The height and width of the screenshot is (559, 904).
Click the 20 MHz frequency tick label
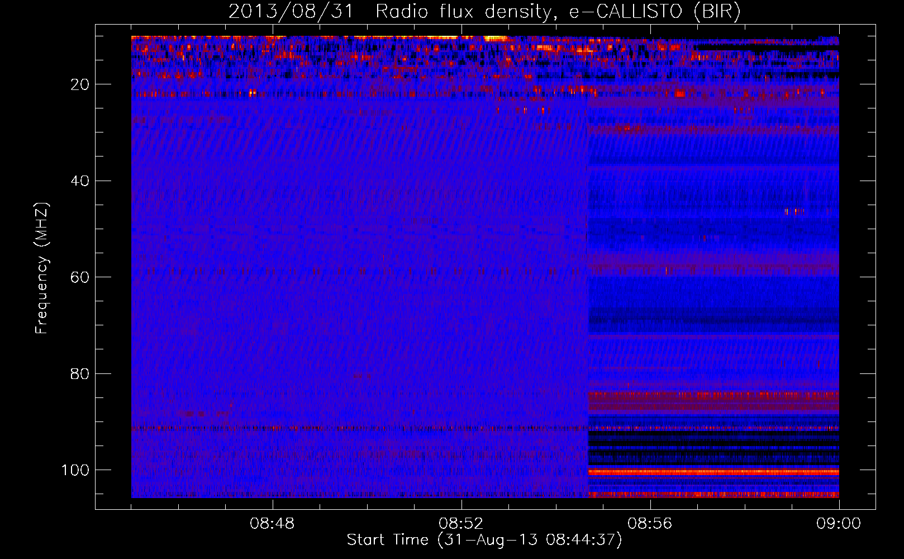pyautogui.click(x=80, y=84)
